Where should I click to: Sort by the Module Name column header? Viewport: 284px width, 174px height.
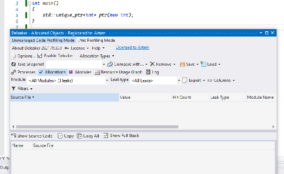pyautogui.click(x=261, y=97)
